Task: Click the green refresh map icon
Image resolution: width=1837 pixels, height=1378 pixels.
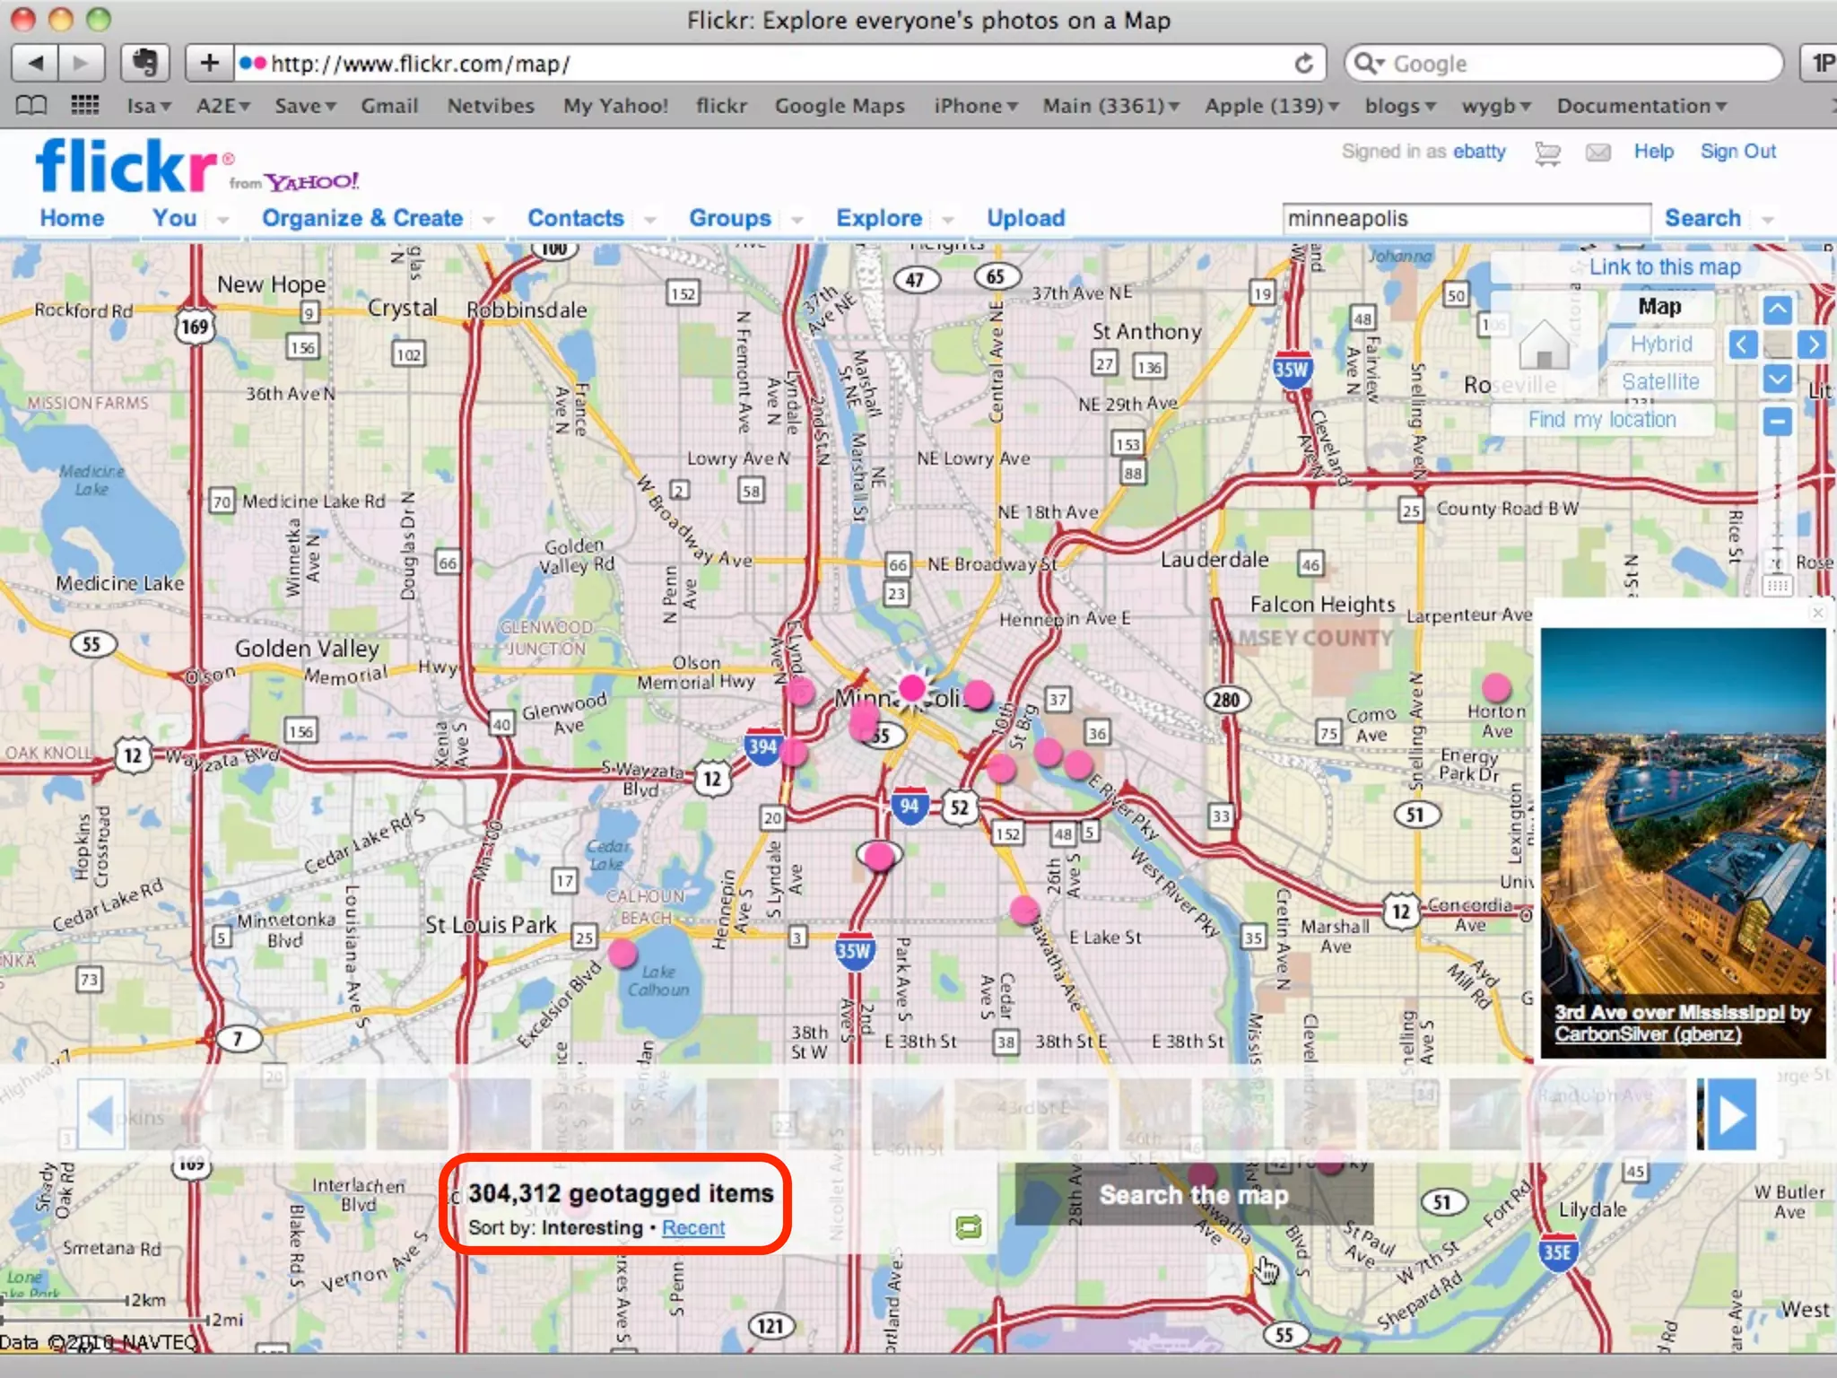Action: point(968,1227)
